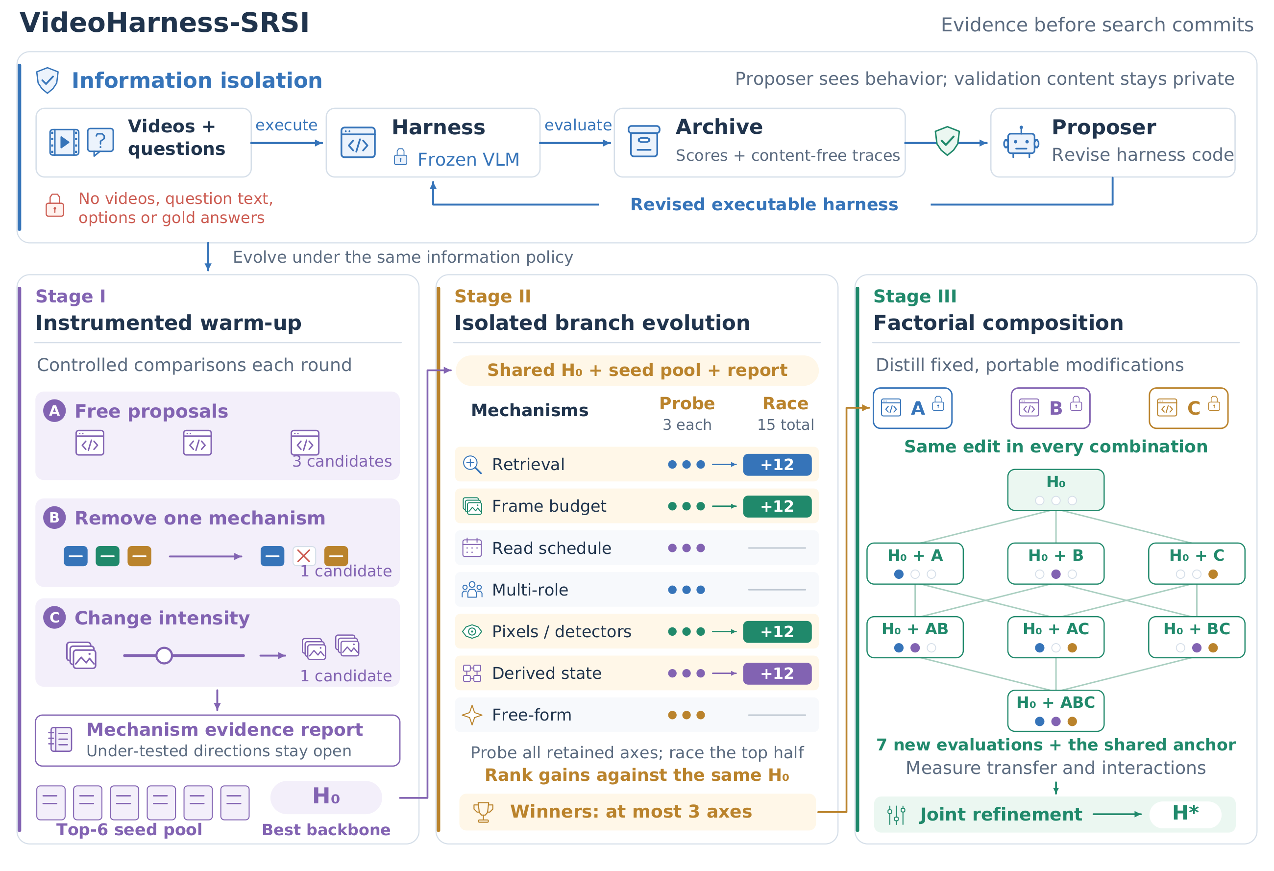This screenshot has height=871, width=1274.
Task: Click the red lock icon near No videos
Action: 55,206
